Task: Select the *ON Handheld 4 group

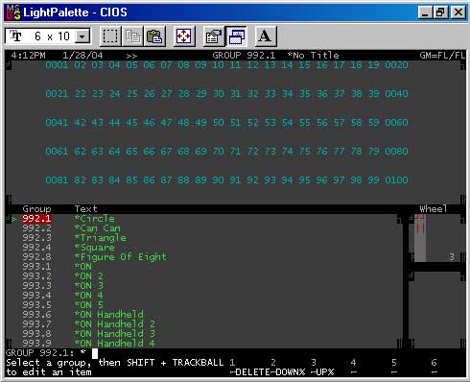Action: pyautogui.click(x=115, y=344)
